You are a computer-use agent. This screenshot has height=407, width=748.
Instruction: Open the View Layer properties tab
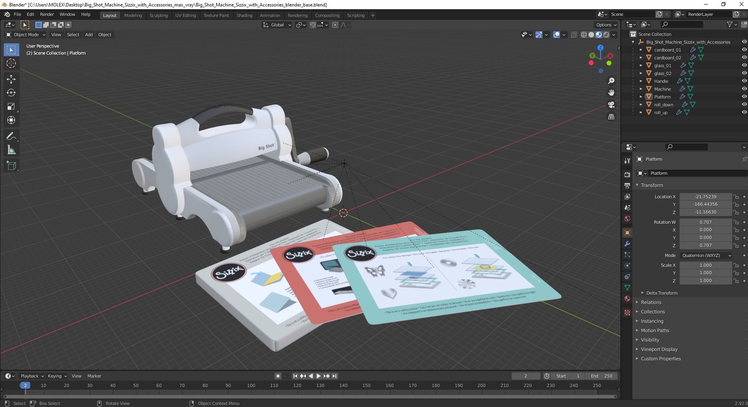point(627,196)
